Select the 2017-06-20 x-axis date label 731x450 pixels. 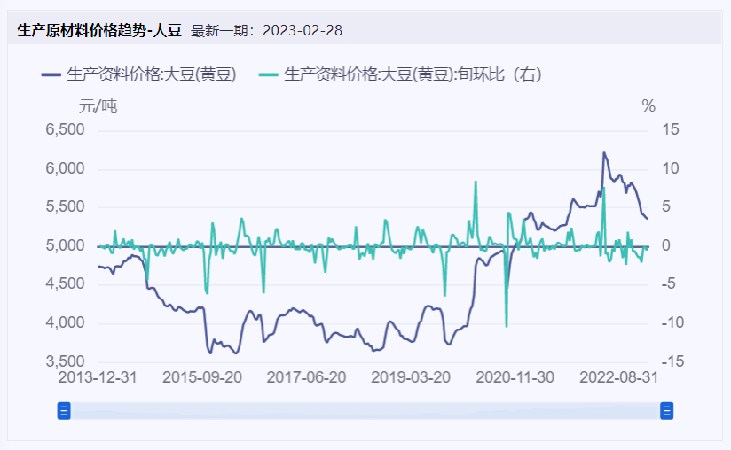(x=306, y=376)
